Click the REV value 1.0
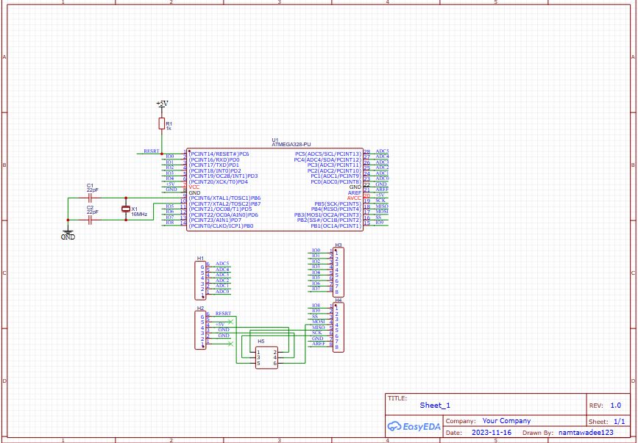Screen dimensions: 638x443 tap(615, 405)
